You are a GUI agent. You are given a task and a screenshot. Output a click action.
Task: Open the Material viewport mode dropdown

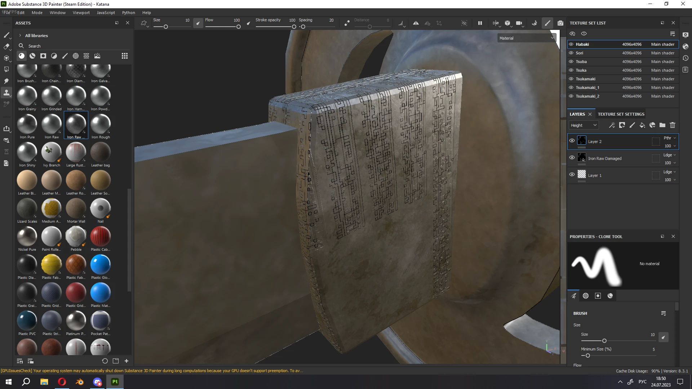(527, 38)
